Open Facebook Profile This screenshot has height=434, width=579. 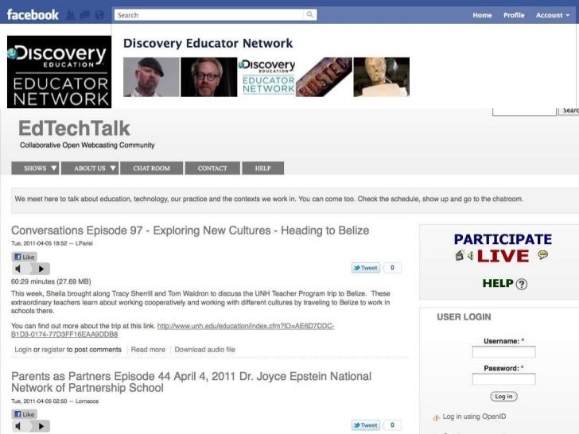tap(514, 15)
